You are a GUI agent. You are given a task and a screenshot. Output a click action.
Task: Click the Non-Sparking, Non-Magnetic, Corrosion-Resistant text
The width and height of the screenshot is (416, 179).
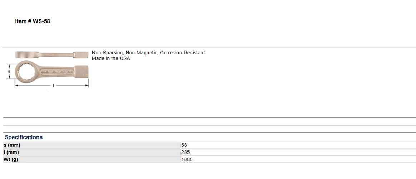(x=148, y=53)
